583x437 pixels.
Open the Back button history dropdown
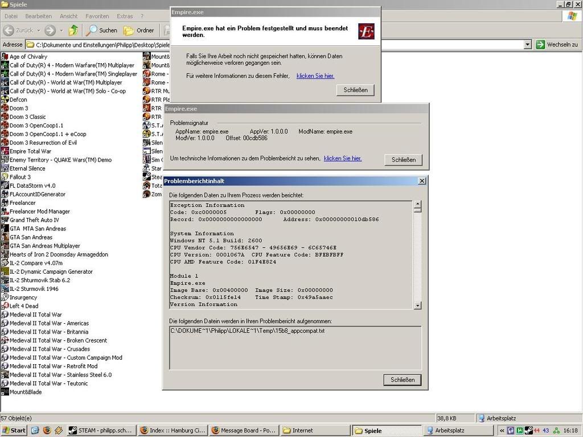(x=38, y=30)
